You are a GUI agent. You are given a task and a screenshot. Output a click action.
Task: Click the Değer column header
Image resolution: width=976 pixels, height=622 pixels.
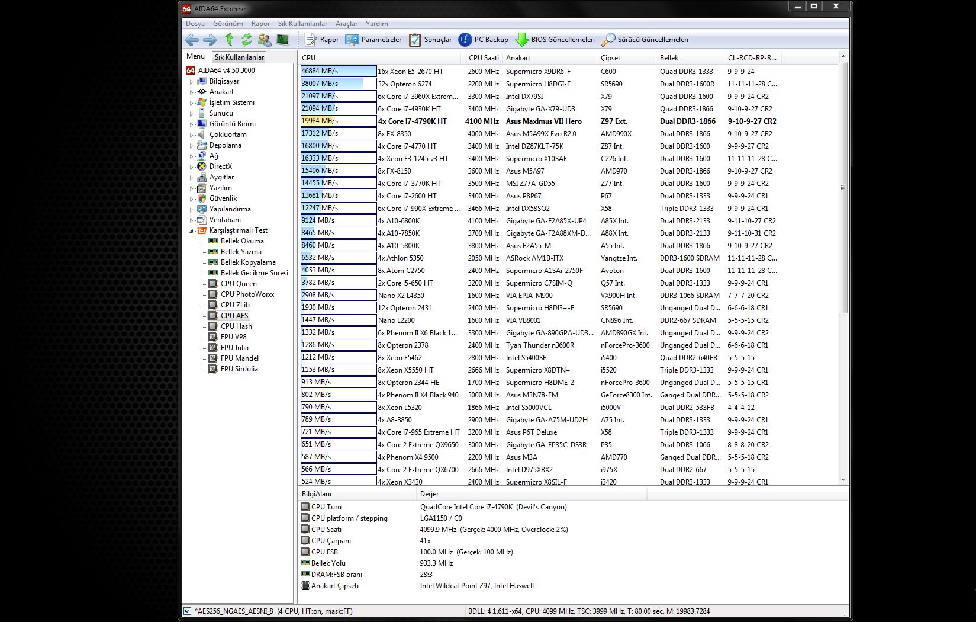click(533, 494)
